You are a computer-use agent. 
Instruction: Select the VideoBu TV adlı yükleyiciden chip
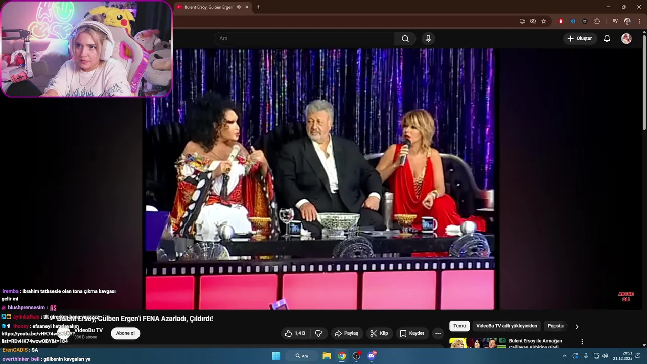pos(506,326)
